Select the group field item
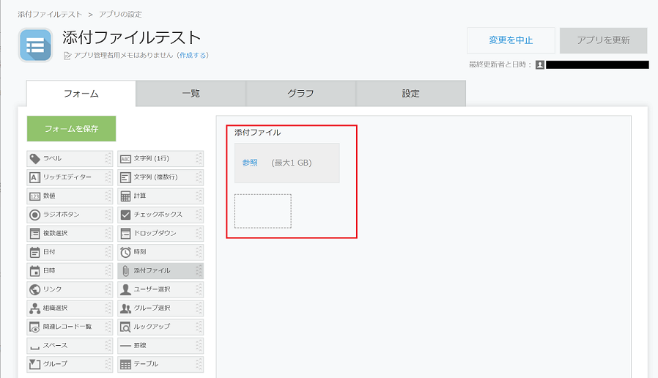658x378 pixels. pyautogui.click(x=69, y=364)
